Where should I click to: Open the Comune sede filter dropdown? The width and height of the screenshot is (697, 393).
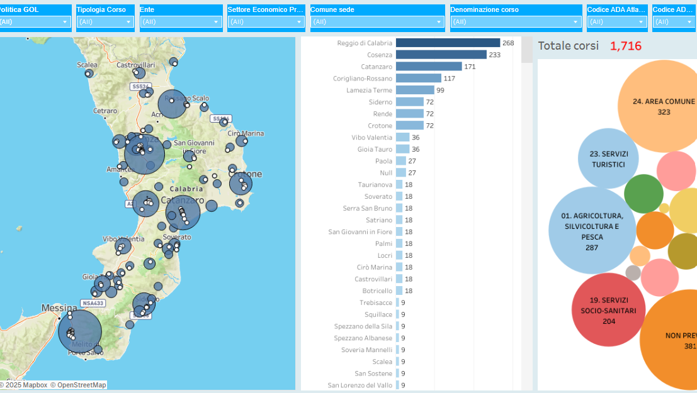378,22
